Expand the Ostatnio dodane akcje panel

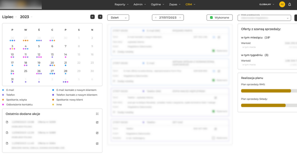pyautogui.click(x=97, y=114)
